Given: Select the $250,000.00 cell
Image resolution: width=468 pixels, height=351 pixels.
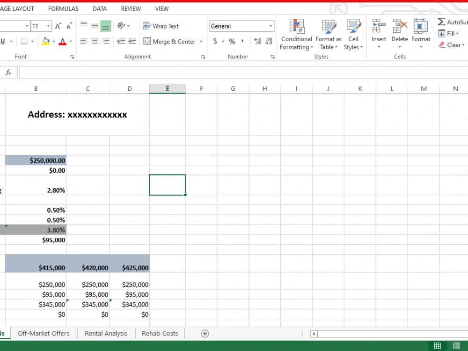Looking at the screenshot, I should click(x=36, y=160).
